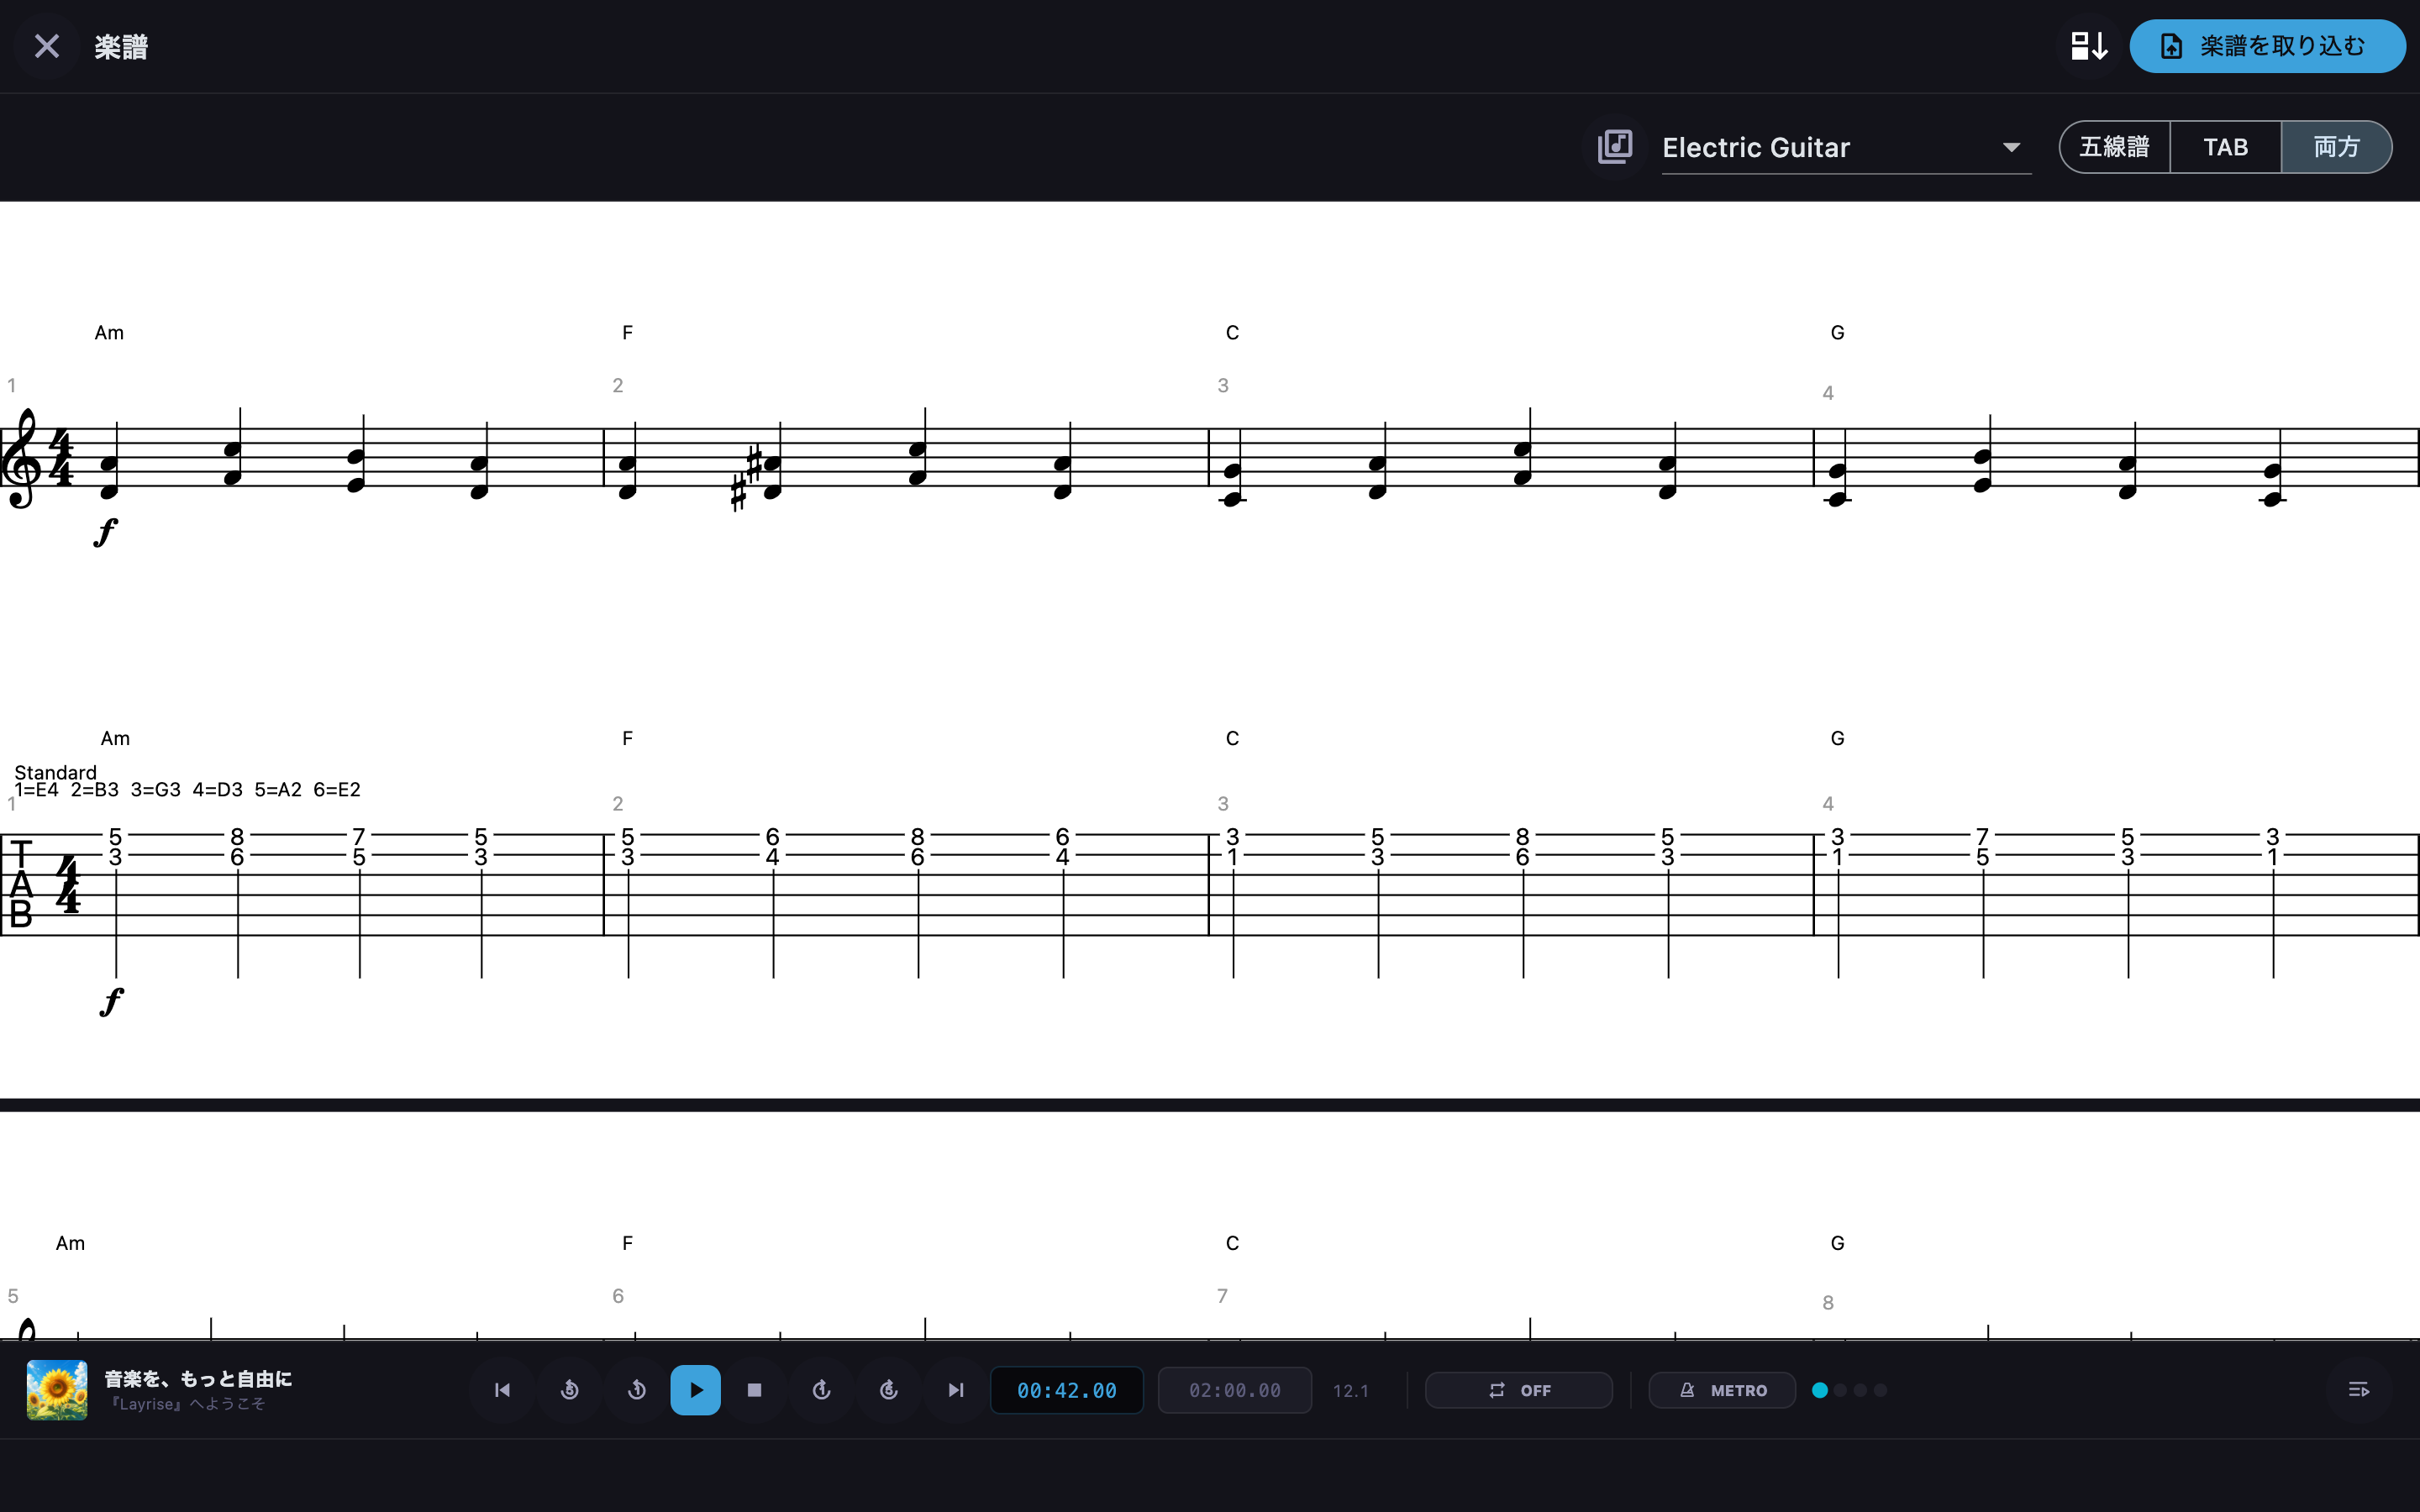Select the TAB view tab

(x=2226, y=147)
